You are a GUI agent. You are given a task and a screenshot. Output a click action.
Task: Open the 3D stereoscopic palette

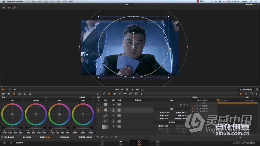pos(136,94)
